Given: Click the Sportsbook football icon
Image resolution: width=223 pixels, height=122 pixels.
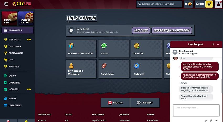Looking at the screenshot, I should coord(104,66).
